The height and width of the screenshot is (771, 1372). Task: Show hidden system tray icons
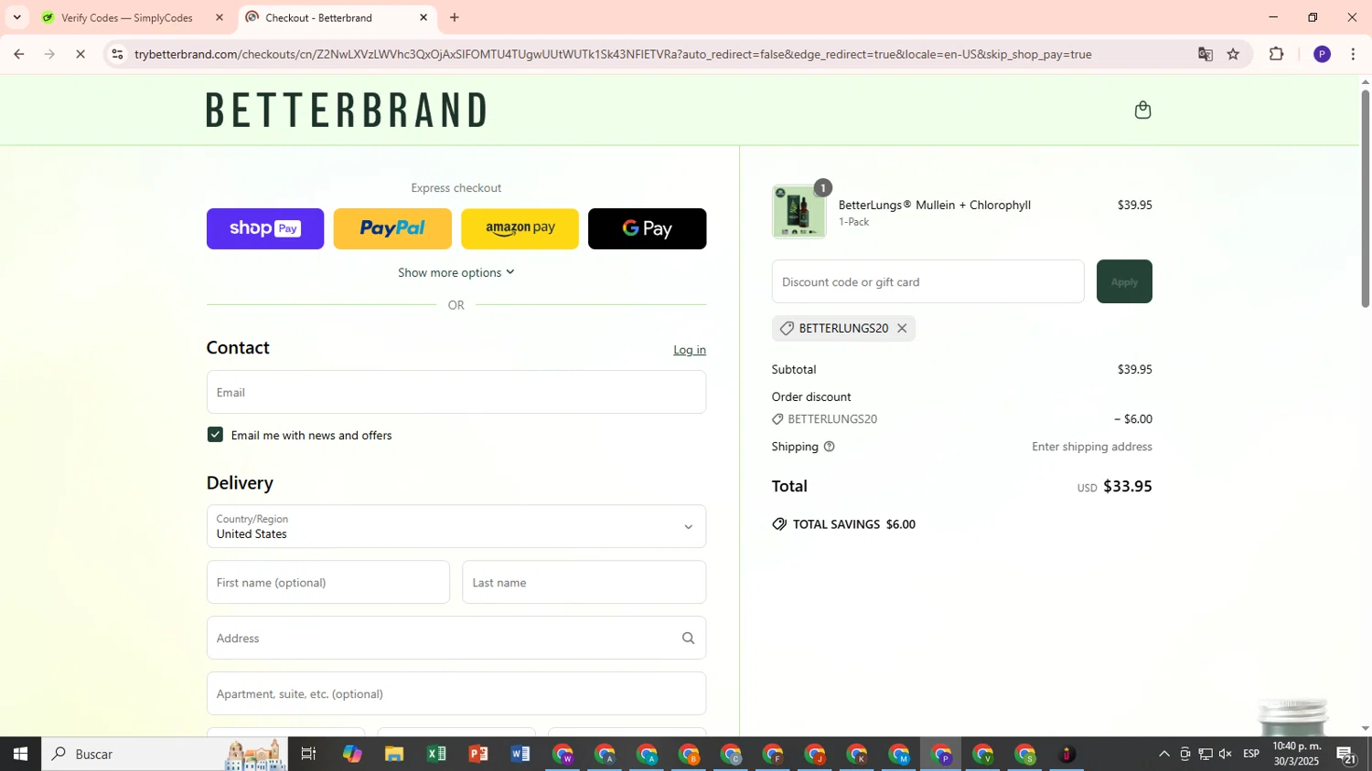click(x=1163, y=754)
